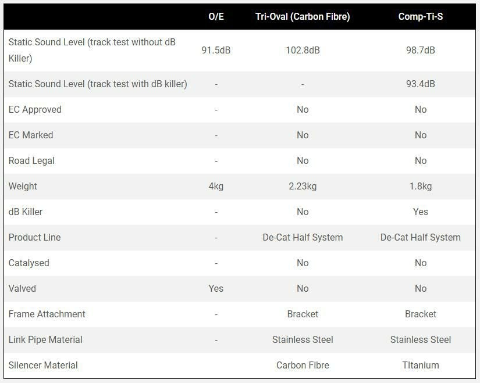This screenshot has height=383, width=480.
Task: Select the Product Line row label
Action: pyautogui.click(x=34, y=237)
